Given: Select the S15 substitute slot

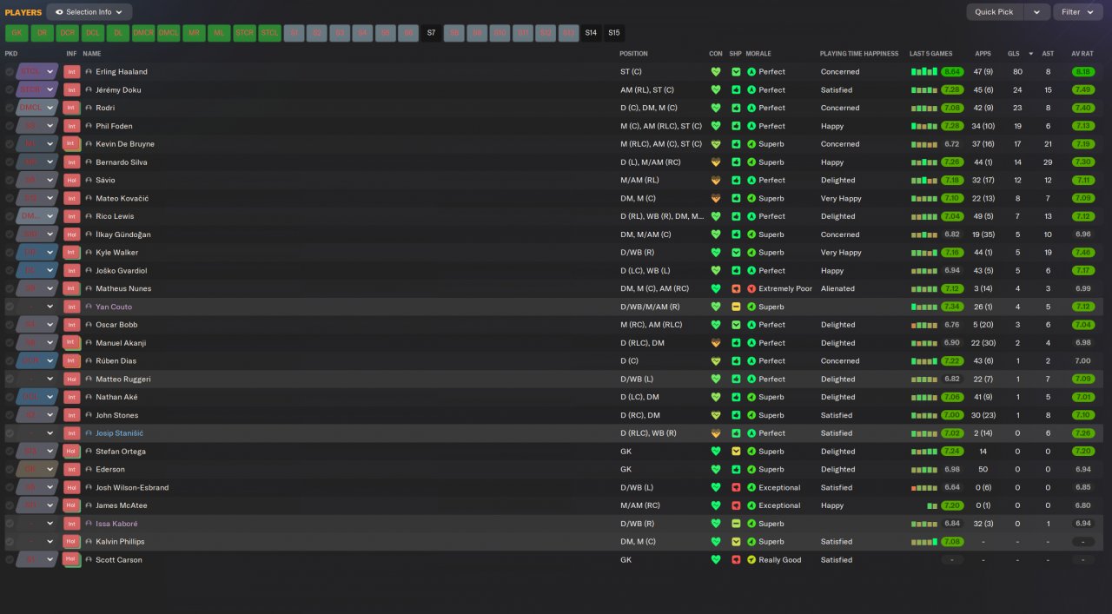Looking at the screenshot, I should [x=614, y=33].
